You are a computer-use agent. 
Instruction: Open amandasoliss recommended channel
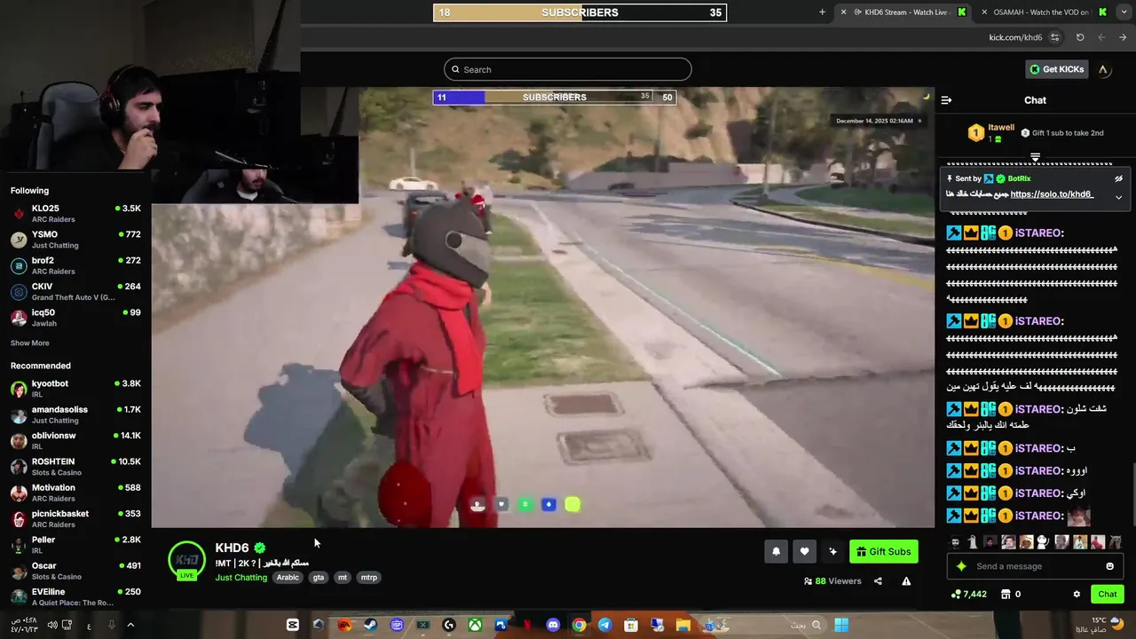point(75,414)
